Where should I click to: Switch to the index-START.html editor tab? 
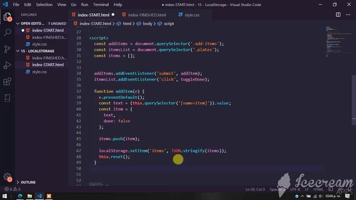(93, 15)
